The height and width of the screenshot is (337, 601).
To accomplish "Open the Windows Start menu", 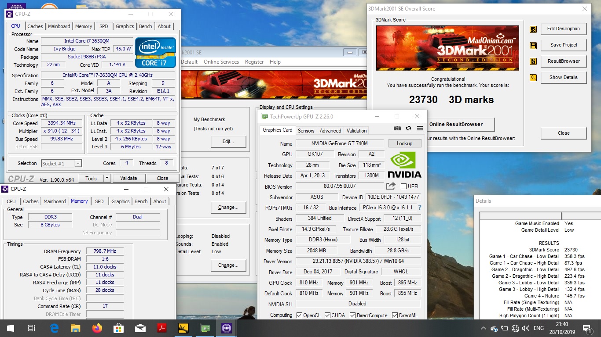I will [11, 328].
